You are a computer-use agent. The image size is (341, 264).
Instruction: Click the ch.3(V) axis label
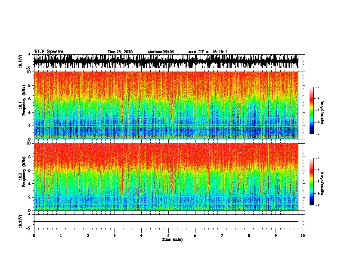tap(20, 221)
